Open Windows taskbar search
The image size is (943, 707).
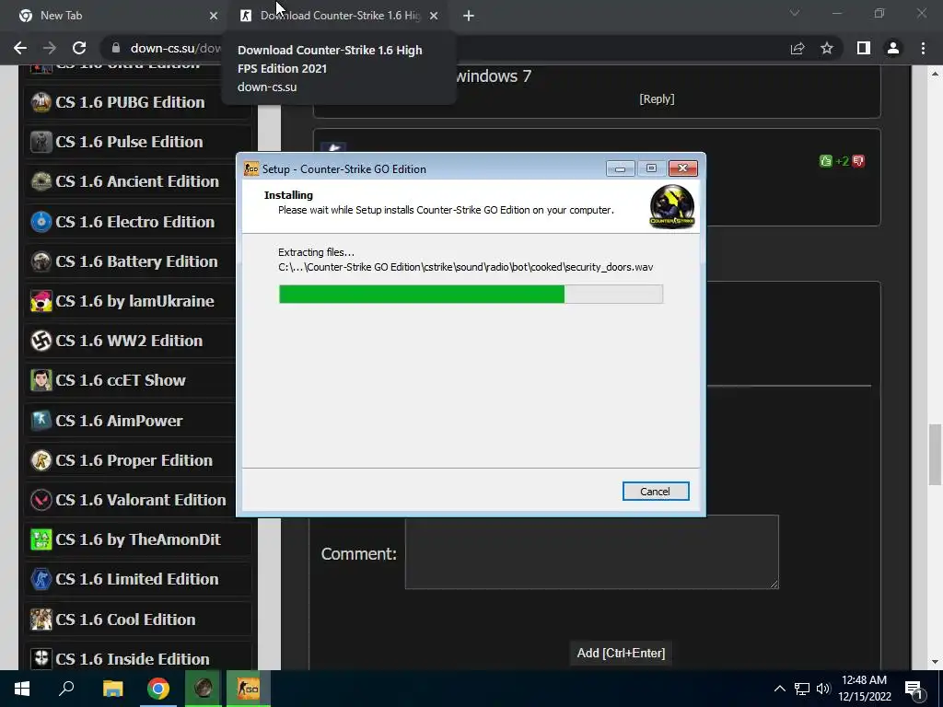(66, 689)
